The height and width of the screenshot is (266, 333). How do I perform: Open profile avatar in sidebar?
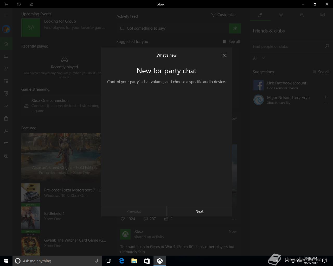[6, 29]
